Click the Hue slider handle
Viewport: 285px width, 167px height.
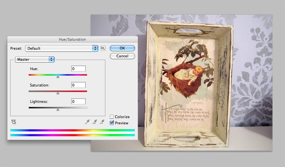58,77
